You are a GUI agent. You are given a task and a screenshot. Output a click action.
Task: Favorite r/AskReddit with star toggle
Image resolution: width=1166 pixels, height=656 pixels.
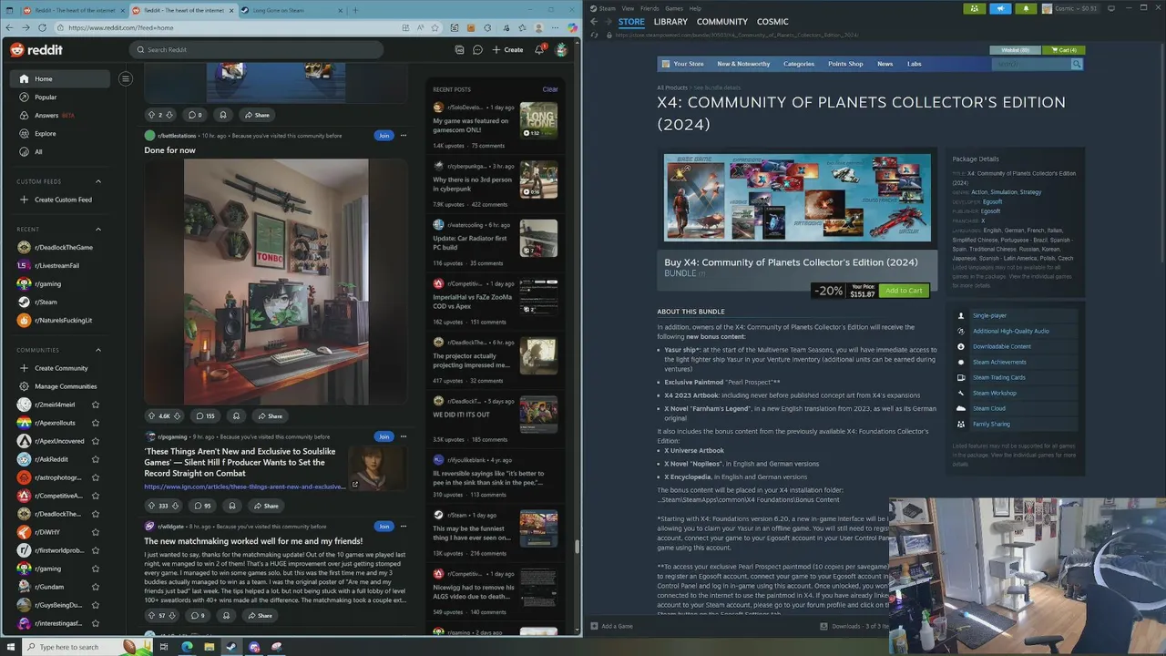[96, 459]
